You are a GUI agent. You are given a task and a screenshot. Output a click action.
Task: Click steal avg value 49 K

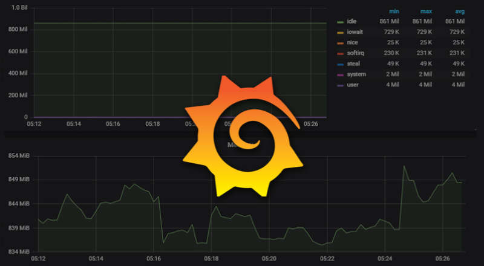(x=459, y=63)
